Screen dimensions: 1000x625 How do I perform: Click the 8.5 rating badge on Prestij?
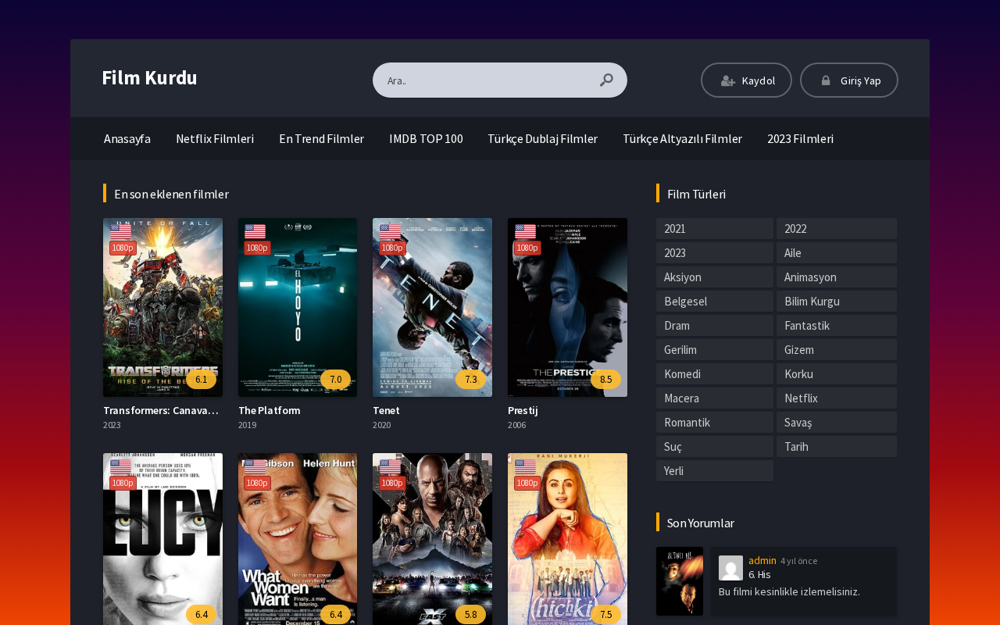pos(606,380)
